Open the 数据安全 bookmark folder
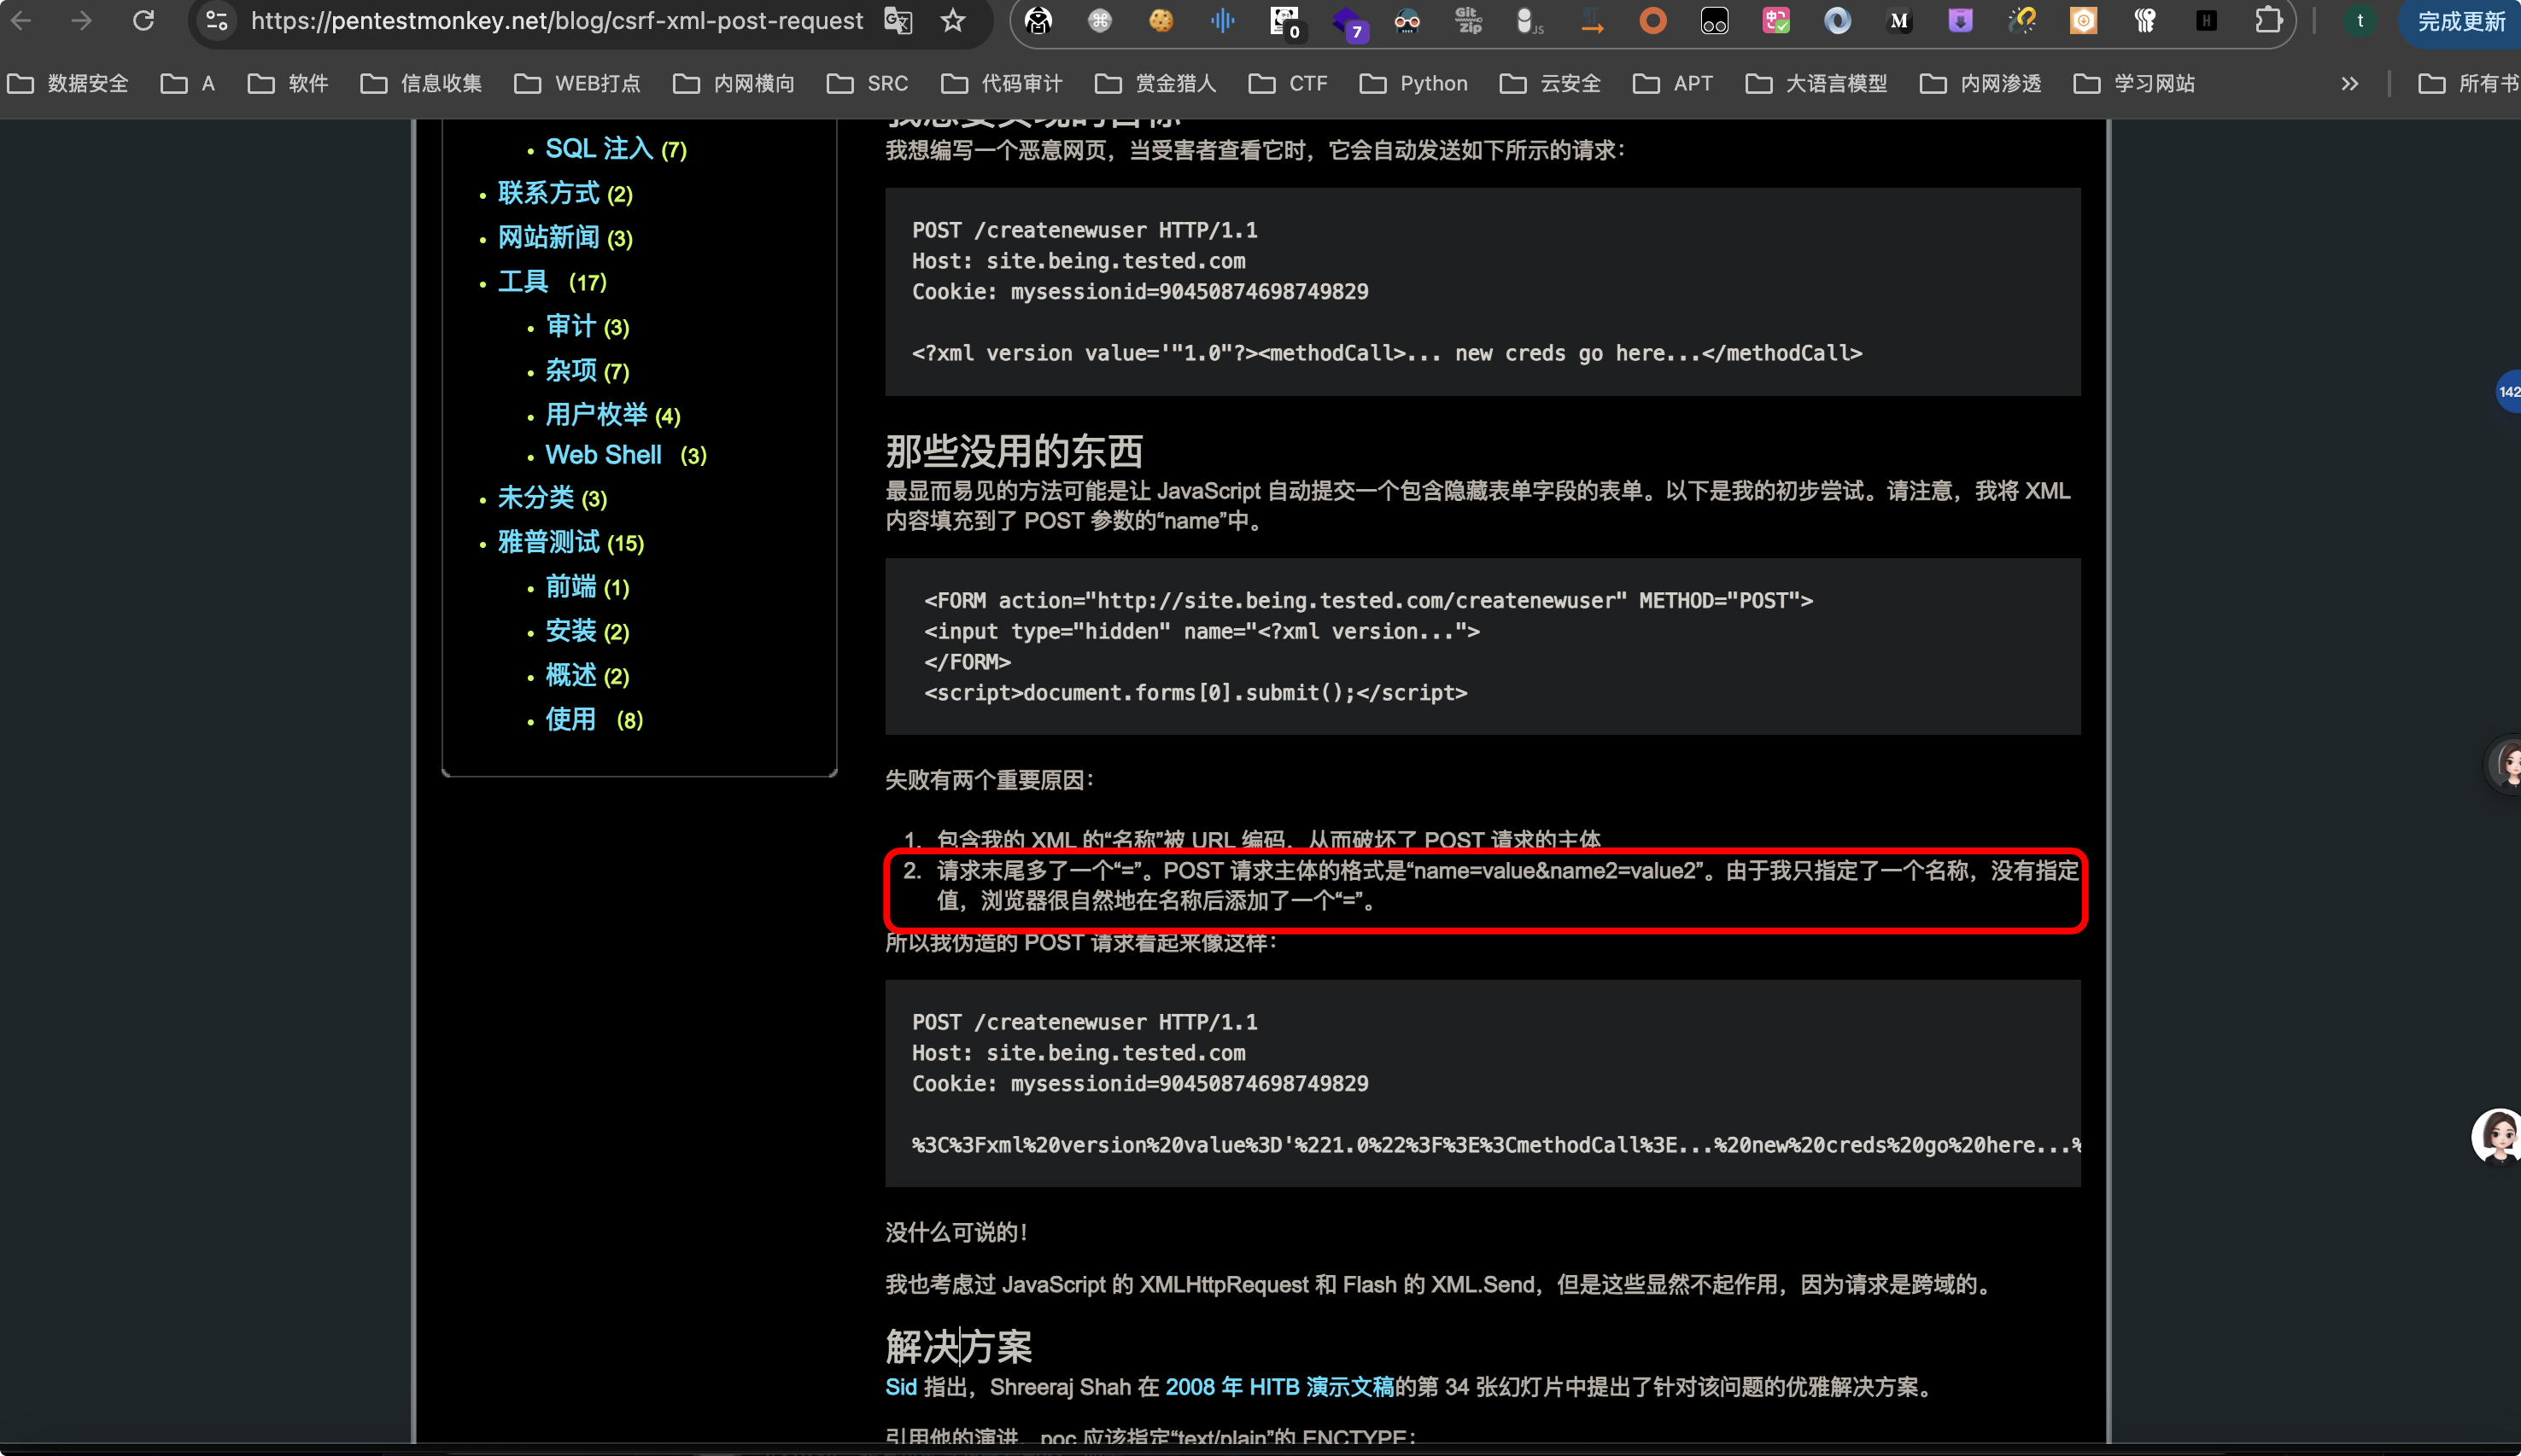Viewport: 2521px width, 1456px height. (69, 84)
